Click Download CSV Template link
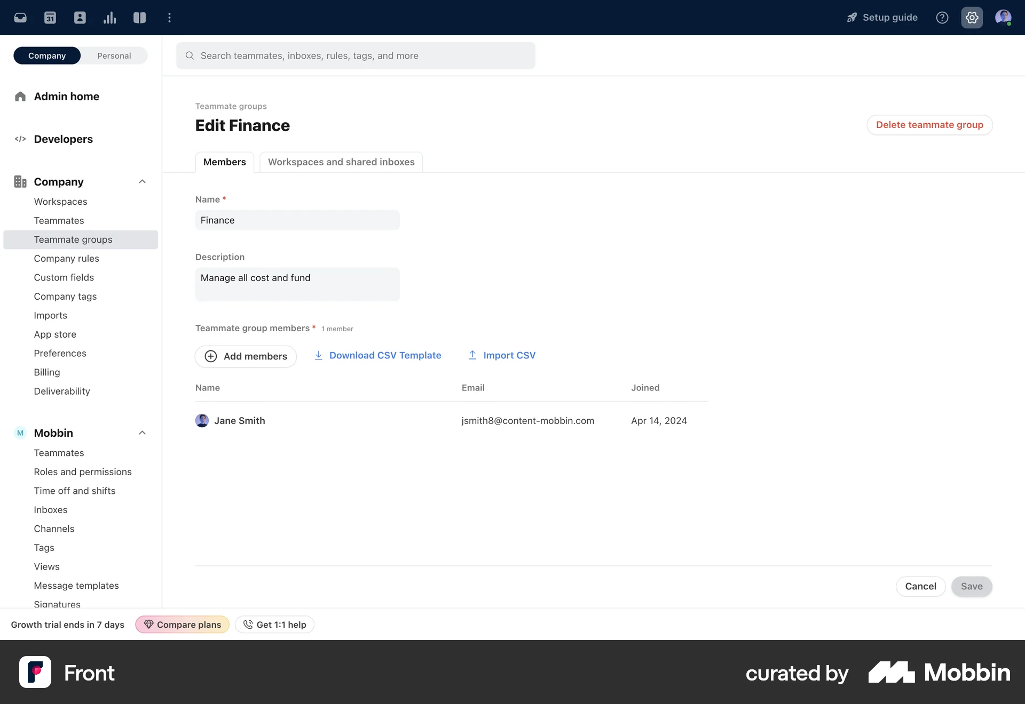The width and height of the screenshot is (1025, 704). [x=385, y=355]
